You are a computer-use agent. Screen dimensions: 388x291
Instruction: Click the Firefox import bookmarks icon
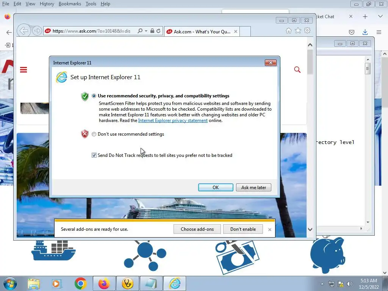(x=8, y=45)
